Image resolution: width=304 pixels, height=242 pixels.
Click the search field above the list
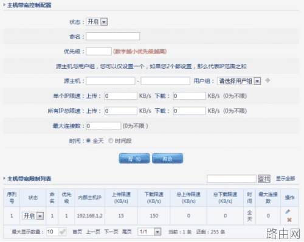point(232,179)
